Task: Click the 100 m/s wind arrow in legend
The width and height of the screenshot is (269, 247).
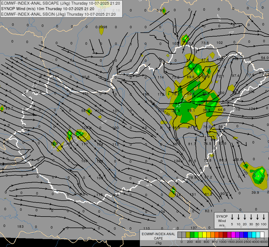Action: pyautogui.click(x=264, y=217)
